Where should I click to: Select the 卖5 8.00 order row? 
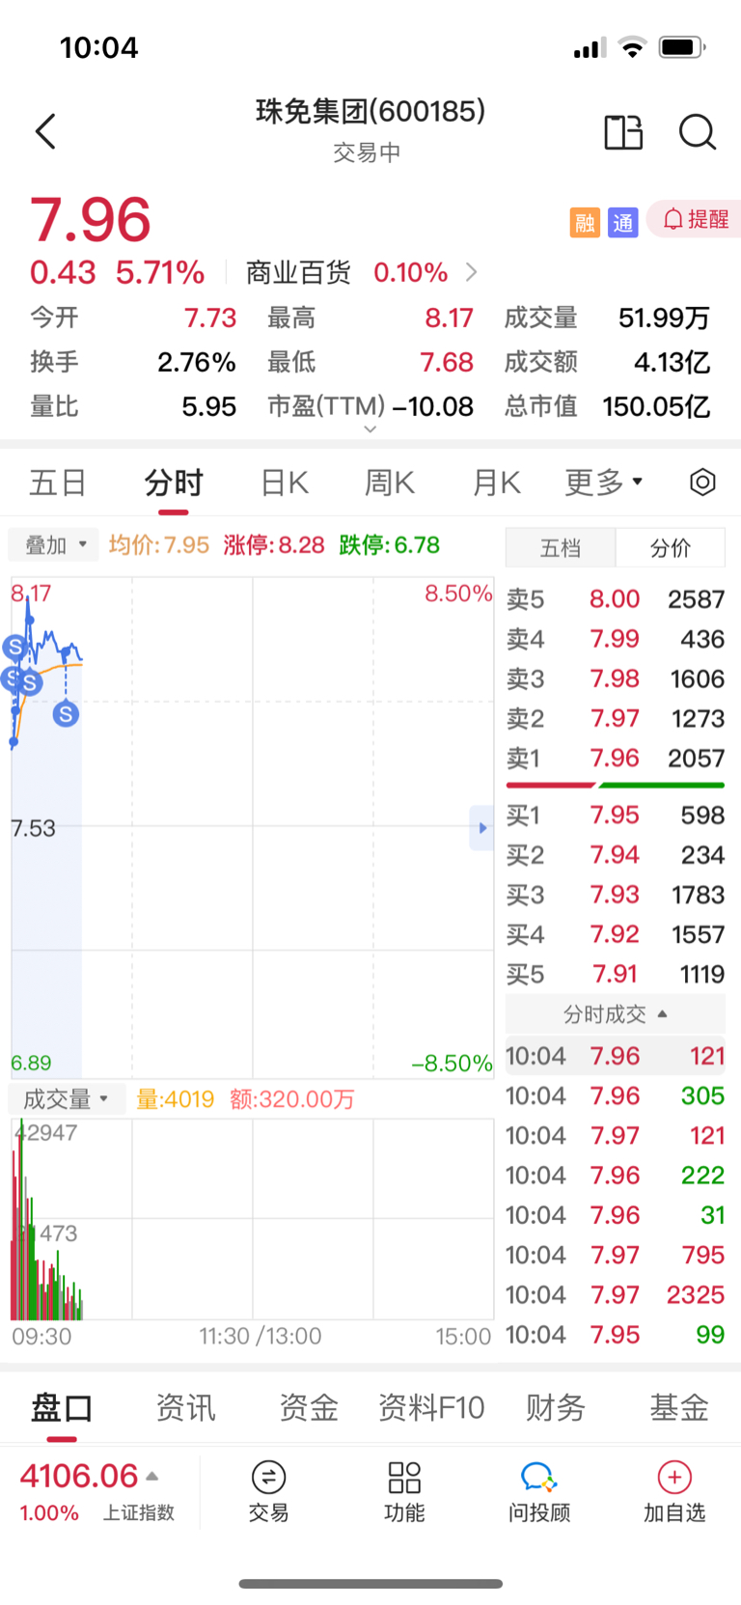click(616, 599)
